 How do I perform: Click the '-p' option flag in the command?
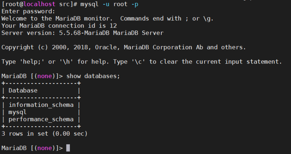135,4
